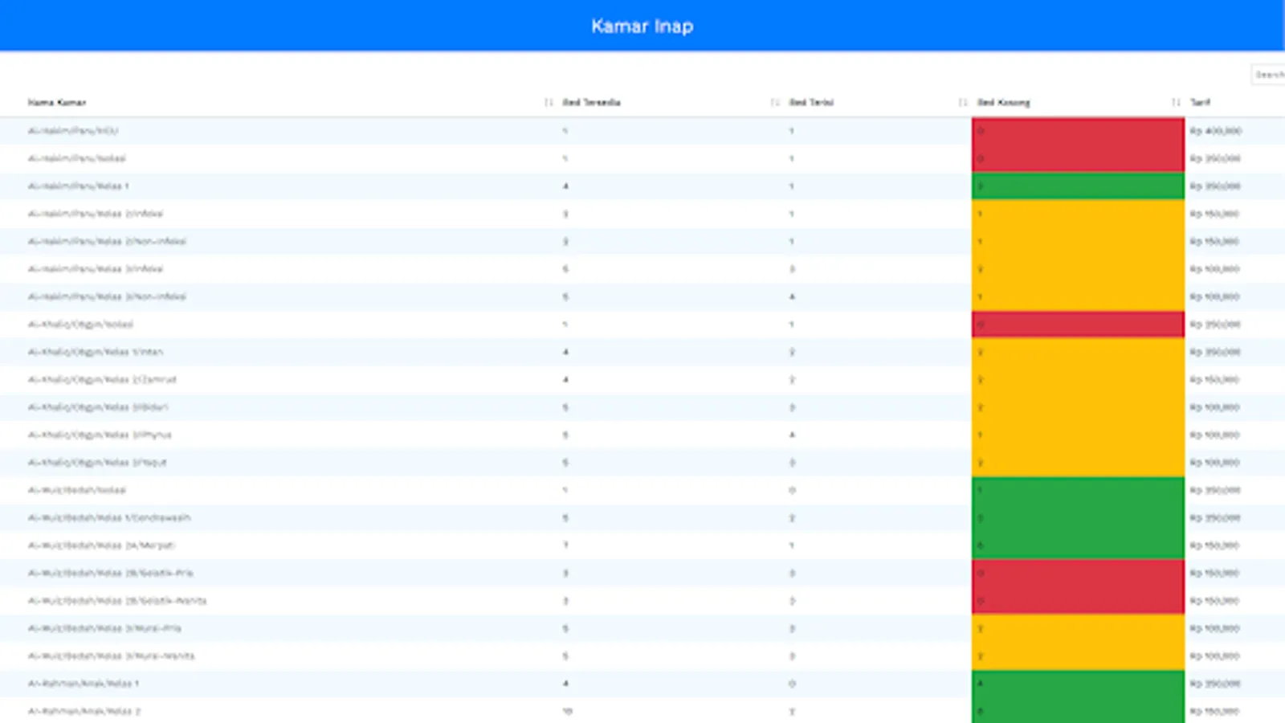Click the sort control next to Bed Terisi
This screenshot has height=723, width=1285.
[776, 102]
